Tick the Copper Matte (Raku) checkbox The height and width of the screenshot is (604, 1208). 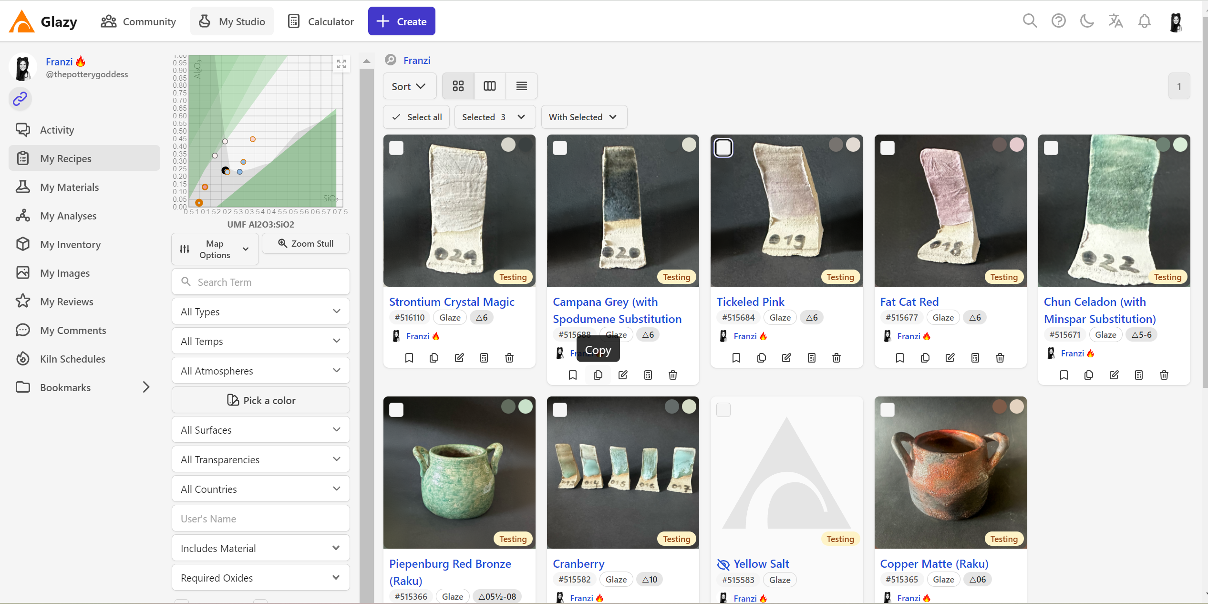click(887, 410)
